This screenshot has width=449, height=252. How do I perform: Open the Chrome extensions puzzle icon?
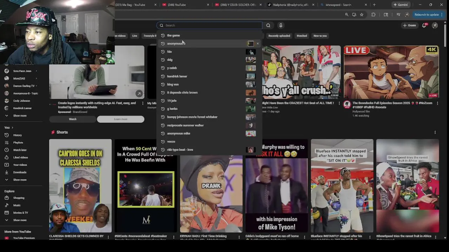point(373,15)
